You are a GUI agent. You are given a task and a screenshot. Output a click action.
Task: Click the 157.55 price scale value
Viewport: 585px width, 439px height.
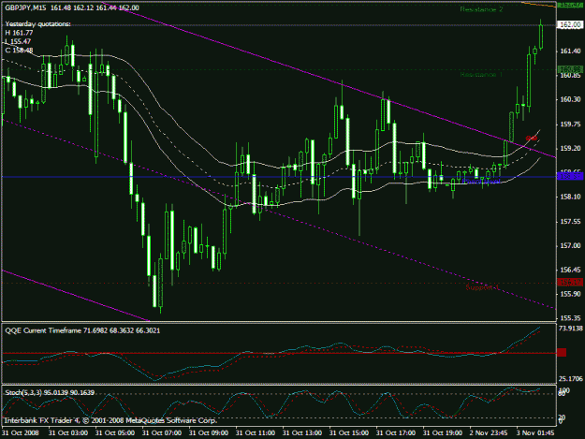(571, 222)
